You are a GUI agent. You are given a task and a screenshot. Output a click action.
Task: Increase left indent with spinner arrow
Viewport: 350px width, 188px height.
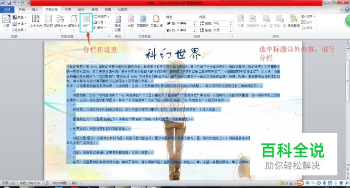pos(194,22)
